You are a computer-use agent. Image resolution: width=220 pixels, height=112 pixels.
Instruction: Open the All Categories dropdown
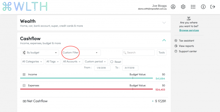[33, 62]
